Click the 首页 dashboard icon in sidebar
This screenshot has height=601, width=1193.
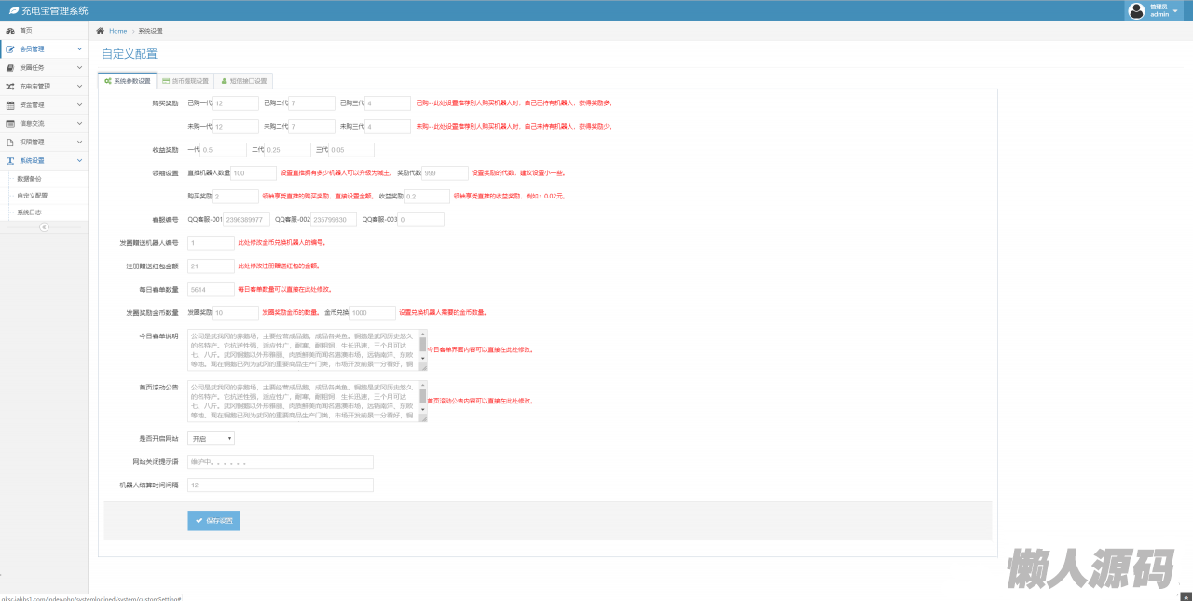click(10, 31)
